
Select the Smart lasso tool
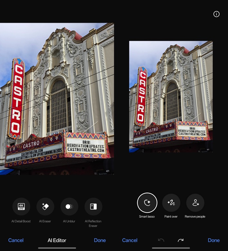pyautogui.click(x=147, y=203)
